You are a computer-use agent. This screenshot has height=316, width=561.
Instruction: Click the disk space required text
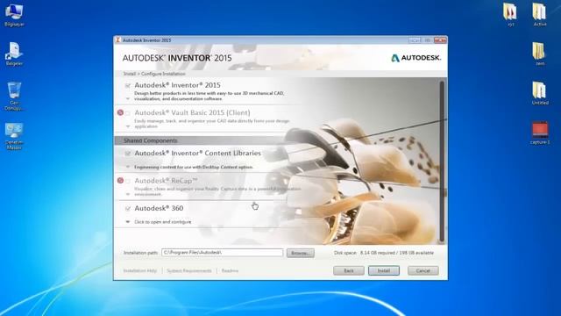tap(384, 253)
